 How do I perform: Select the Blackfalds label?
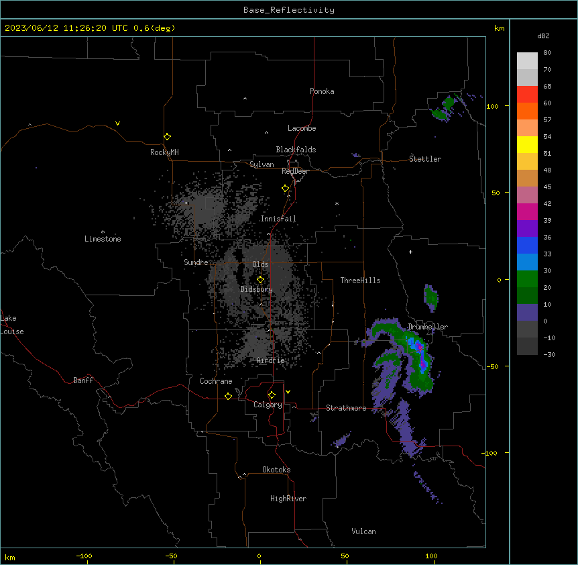[x=296, y=150]
